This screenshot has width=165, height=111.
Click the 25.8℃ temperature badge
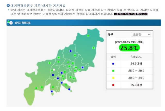click(x=129, y=48)
